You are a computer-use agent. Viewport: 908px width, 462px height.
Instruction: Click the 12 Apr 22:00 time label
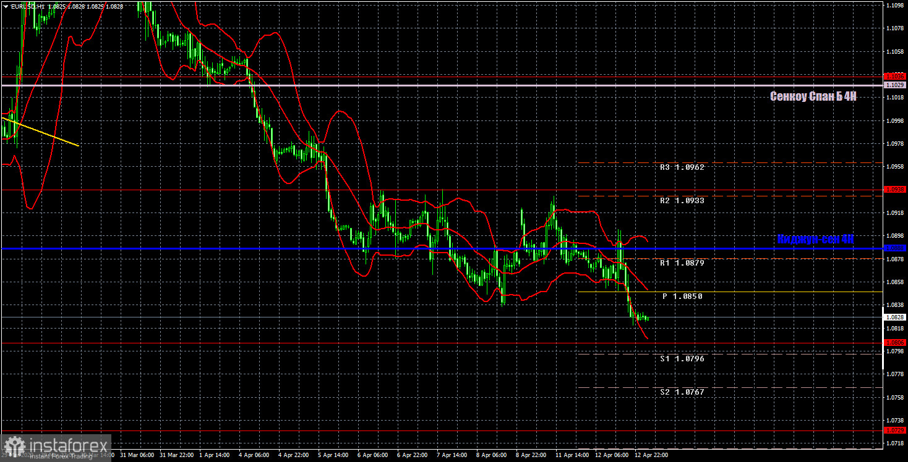click(650, 455)
